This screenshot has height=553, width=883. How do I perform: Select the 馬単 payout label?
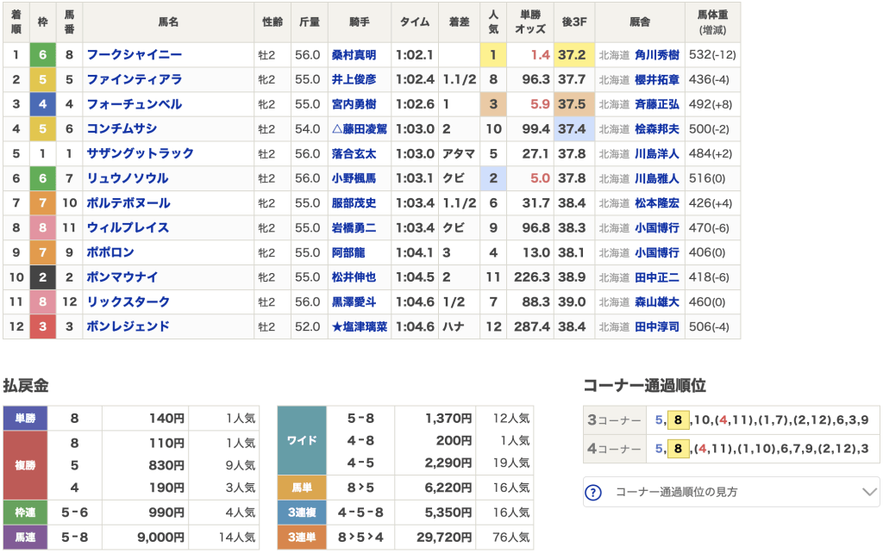[302, 488]
